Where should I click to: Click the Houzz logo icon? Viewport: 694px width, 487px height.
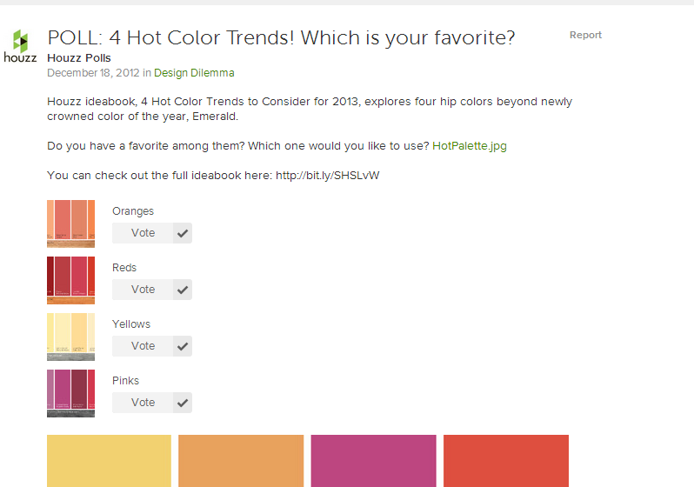tap(21, 47)
